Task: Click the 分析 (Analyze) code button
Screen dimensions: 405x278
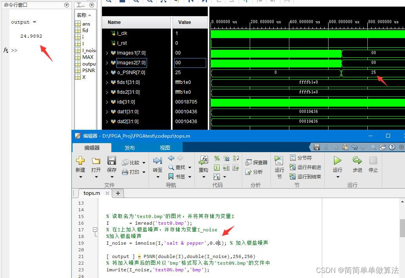Action: tap(254, 172)
